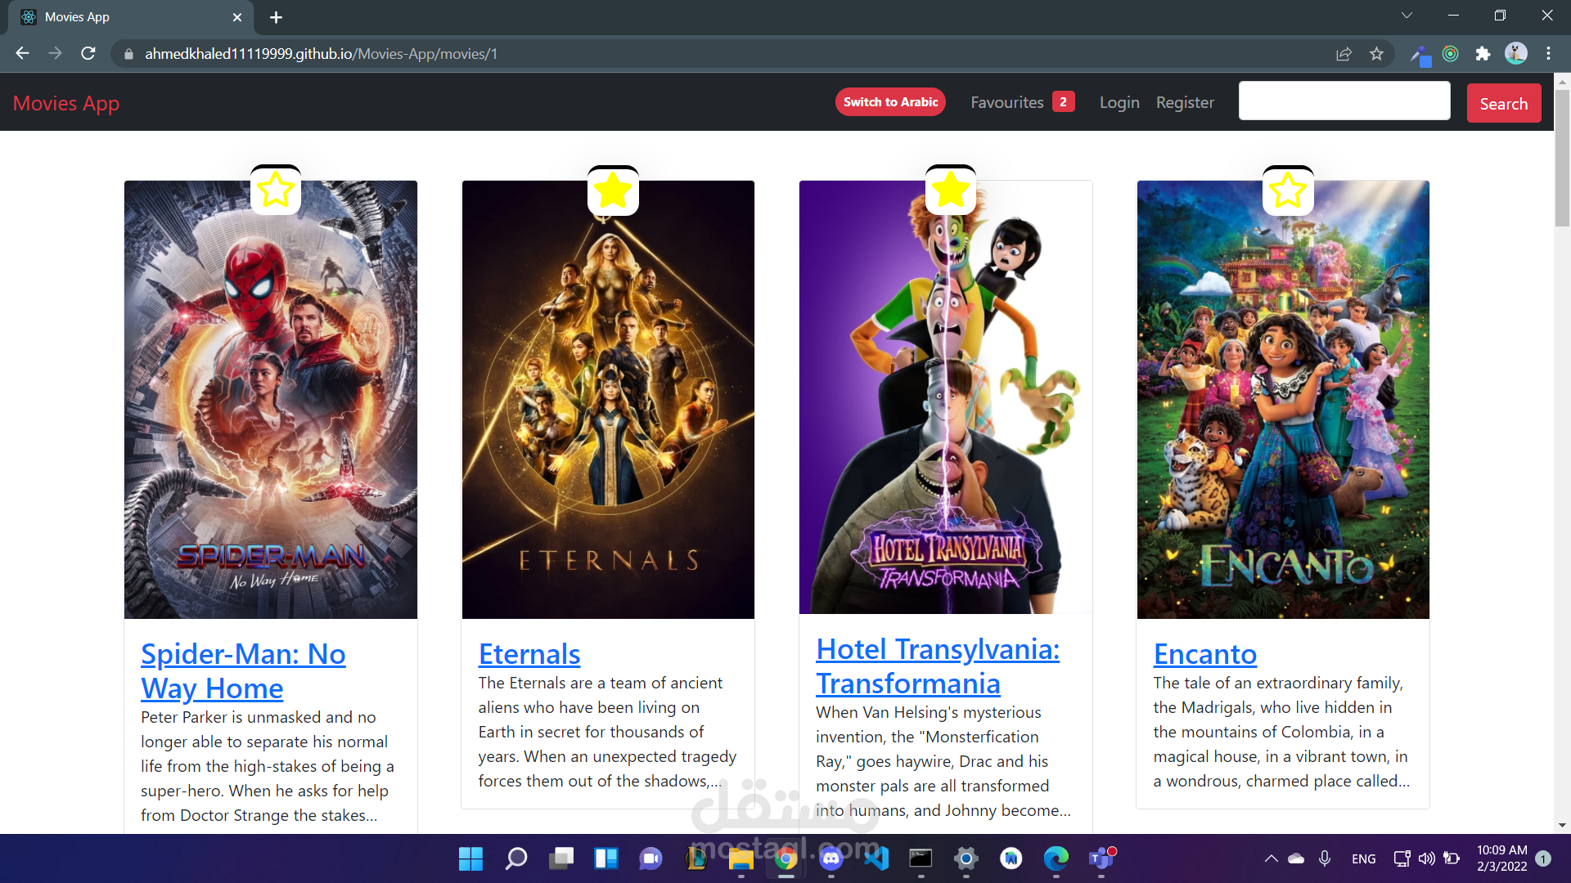The image size is (1571, 883).
Task: Open the Register page
Action: pyautogui.click(x=1185, y=102)
